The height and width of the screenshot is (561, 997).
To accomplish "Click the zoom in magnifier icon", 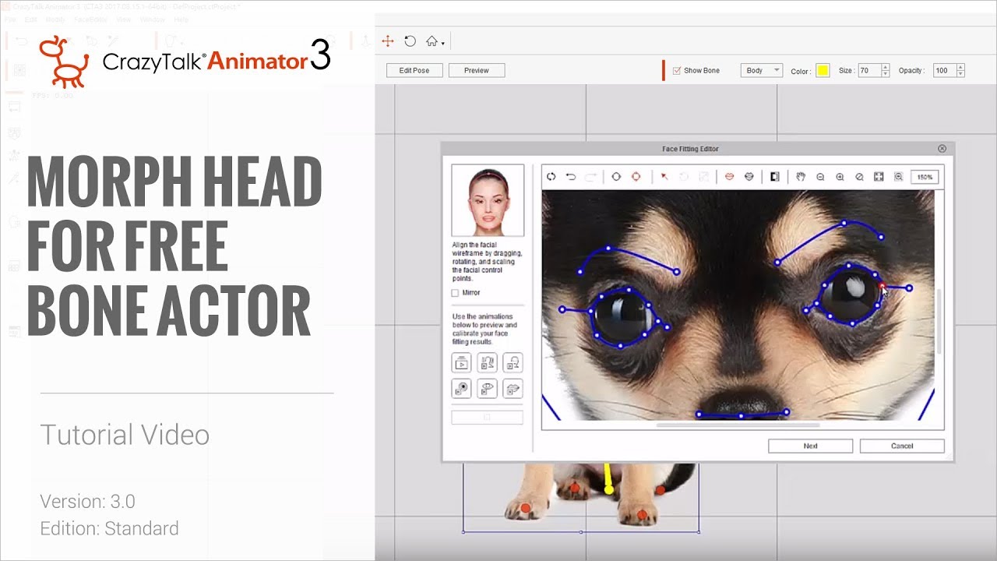I will tap(840, 177).
